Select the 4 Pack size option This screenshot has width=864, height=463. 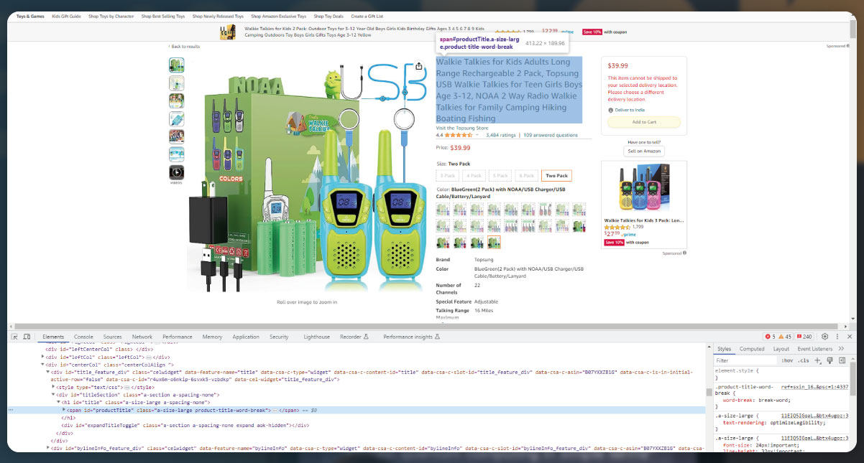click(x=474, y=175)
